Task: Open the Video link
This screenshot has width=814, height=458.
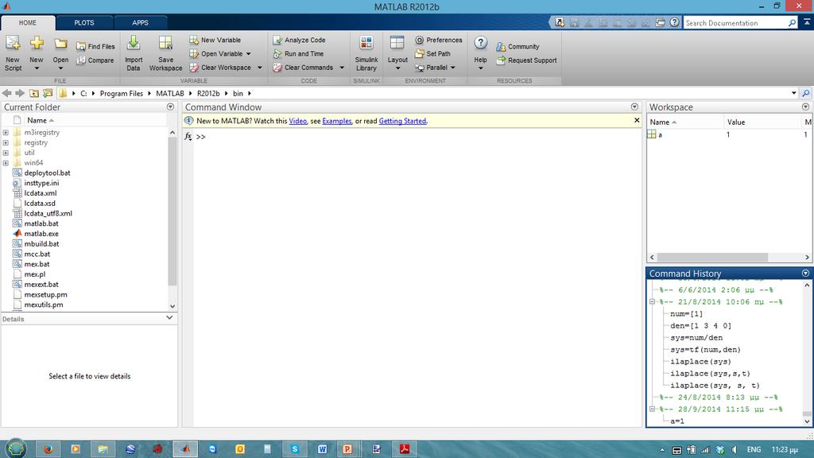Action: [x=298, y=121]
